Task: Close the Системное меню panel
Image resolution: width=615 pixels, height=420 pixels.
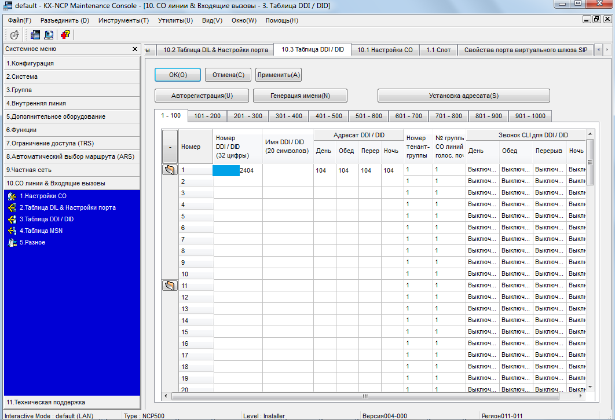Action: [134, 49]
